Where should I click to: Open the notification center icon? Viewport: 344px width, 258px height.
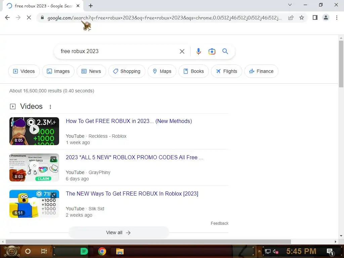click(x=330, y=252)
